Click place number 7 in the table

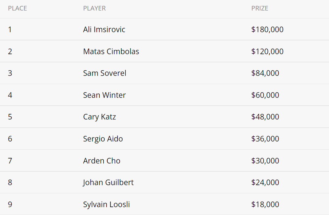pyautogui.click(x=10, y=161)
